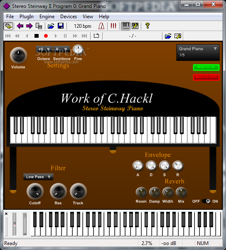This screenshot has width=226, height=250.
Task: Click the pause button
Action: point(65,36)
